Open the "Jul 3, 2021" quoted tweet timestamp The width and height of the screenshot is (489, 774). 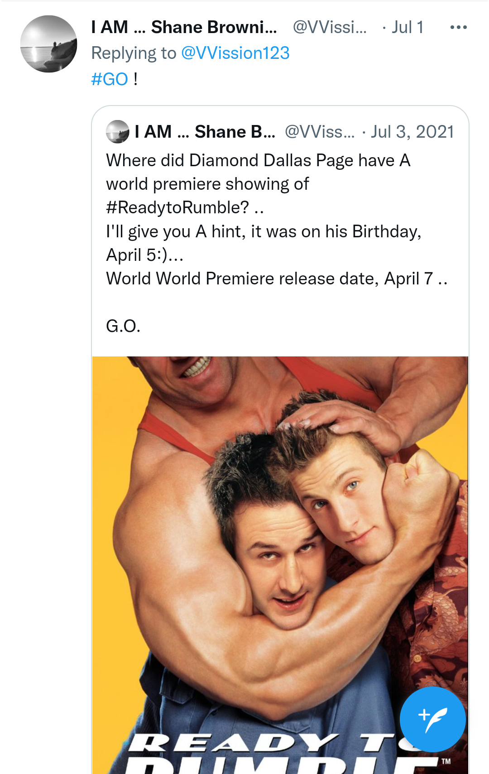pyautogui.click(x=412, y=132)
